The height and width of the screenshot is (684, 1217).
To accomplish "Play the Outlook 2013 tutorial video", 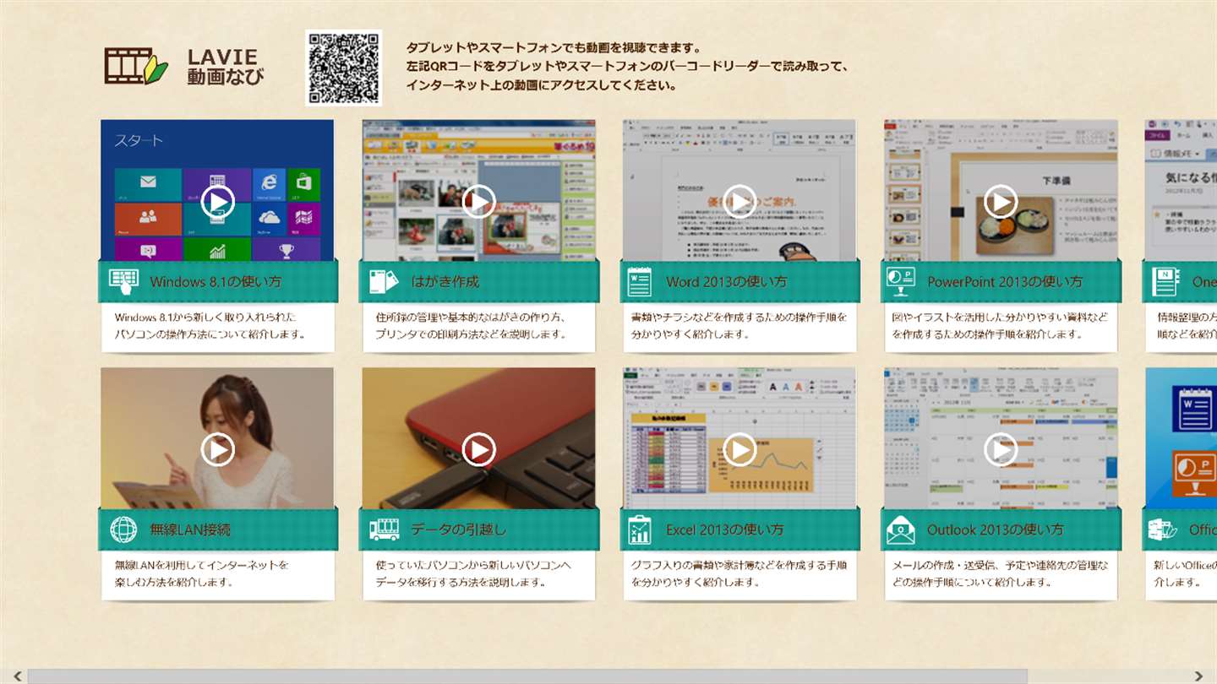I will click(1001, 449).
